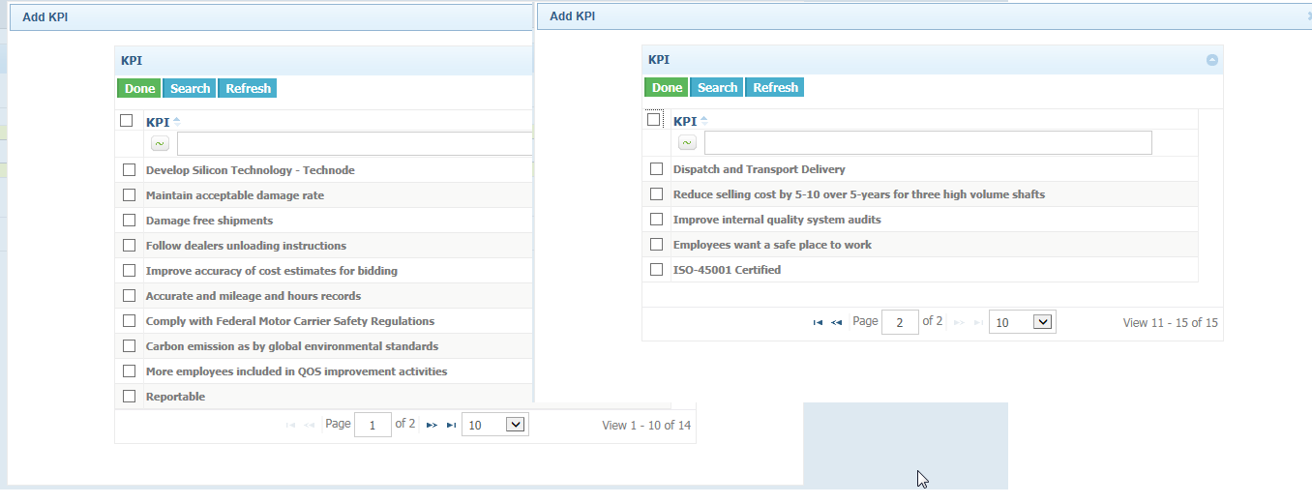Click Search button in right panel

pos(717,87)
